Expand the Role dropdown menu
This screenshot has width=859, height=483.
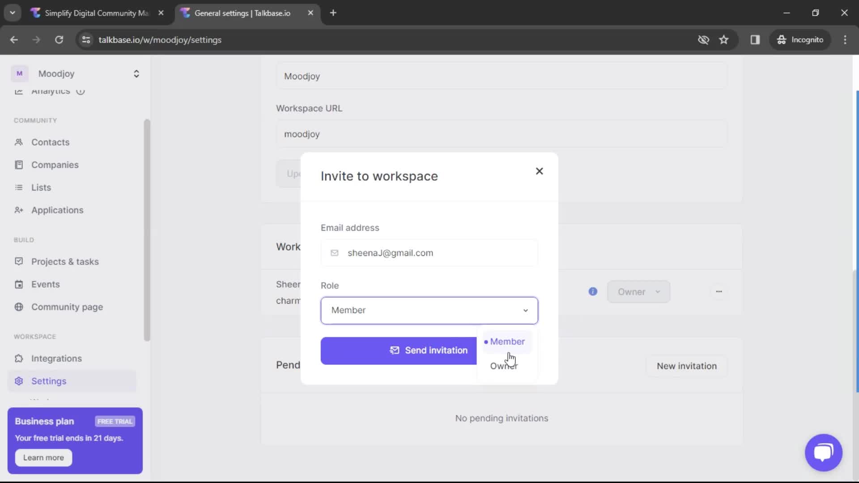click(429, 310)
